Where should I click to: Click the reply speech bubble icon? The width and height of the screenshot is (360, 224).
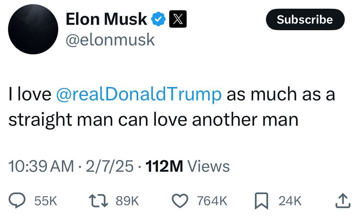click(x=17, y=200)
